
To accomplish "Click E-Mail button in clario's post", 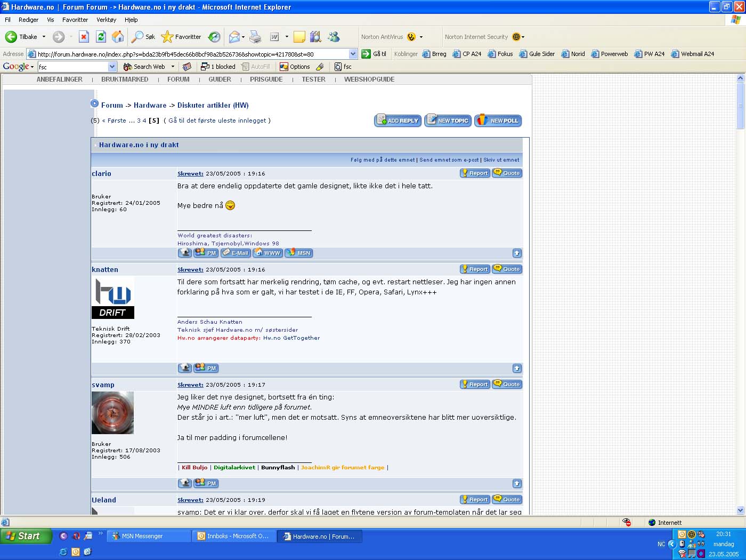I will [236, 253].
